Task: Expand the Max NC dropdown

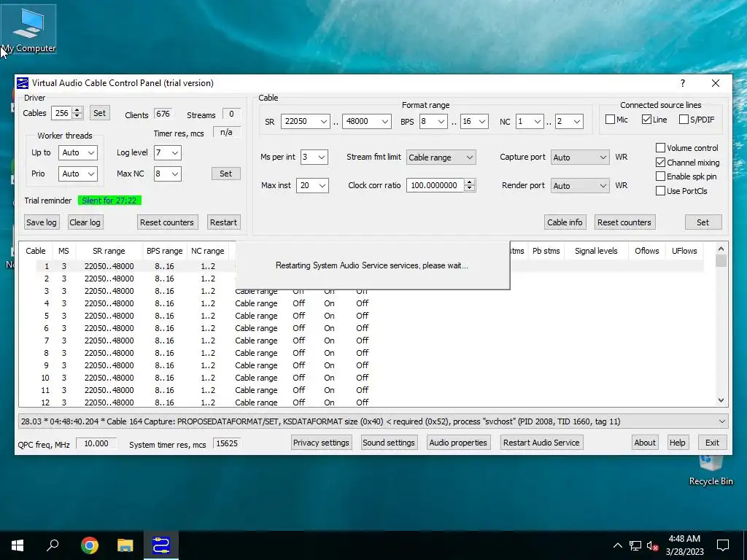Action: point(167,174)
